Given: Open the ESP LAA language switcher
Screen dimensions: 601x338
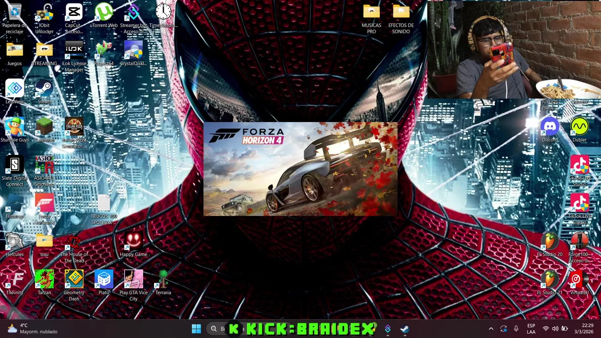Looking at the screenshot, I should click(531, 329).
